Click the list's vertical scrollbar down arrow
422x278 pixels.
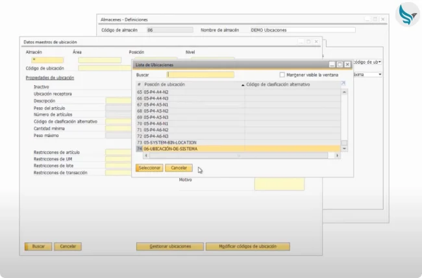point(344,149)
